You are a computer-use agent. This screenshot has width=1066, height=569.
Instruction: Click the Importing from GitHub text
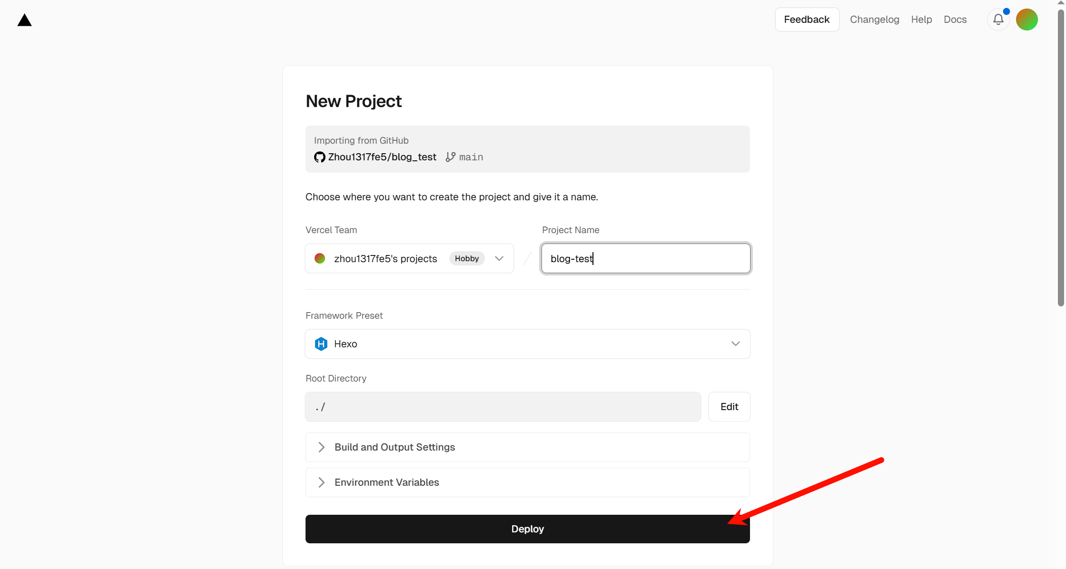tap(361, 140)
